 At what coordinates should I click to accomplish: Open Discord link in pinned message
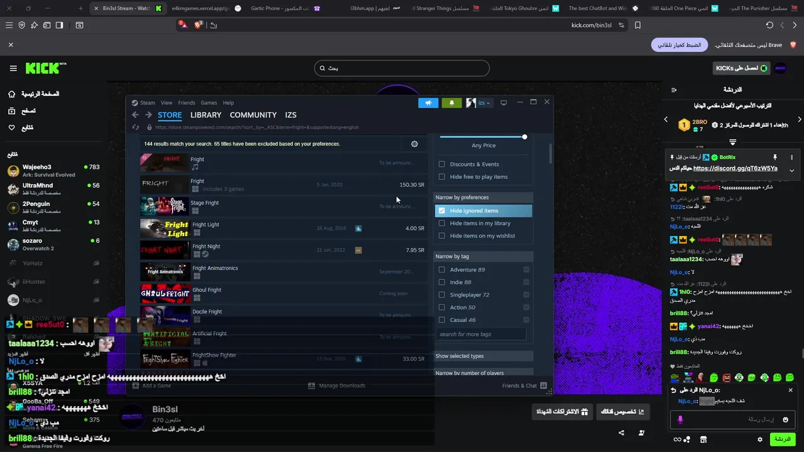[x=736, y=168]
